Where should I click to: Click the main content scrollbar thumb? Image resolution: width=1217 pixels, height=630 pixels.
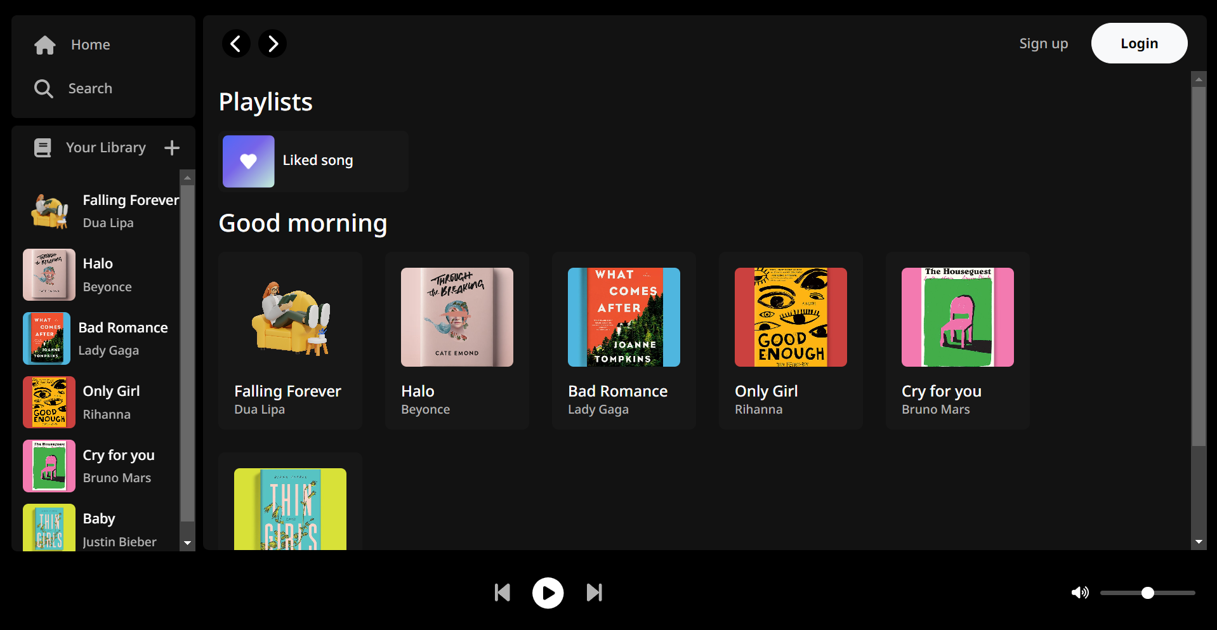click(1199, 266)
